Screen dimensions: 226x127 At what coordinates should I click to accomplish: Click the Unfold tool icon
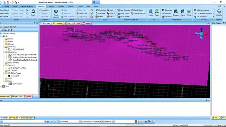click(x=219, y=13)
